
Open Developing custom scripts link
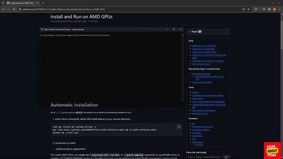click(203, 127)
